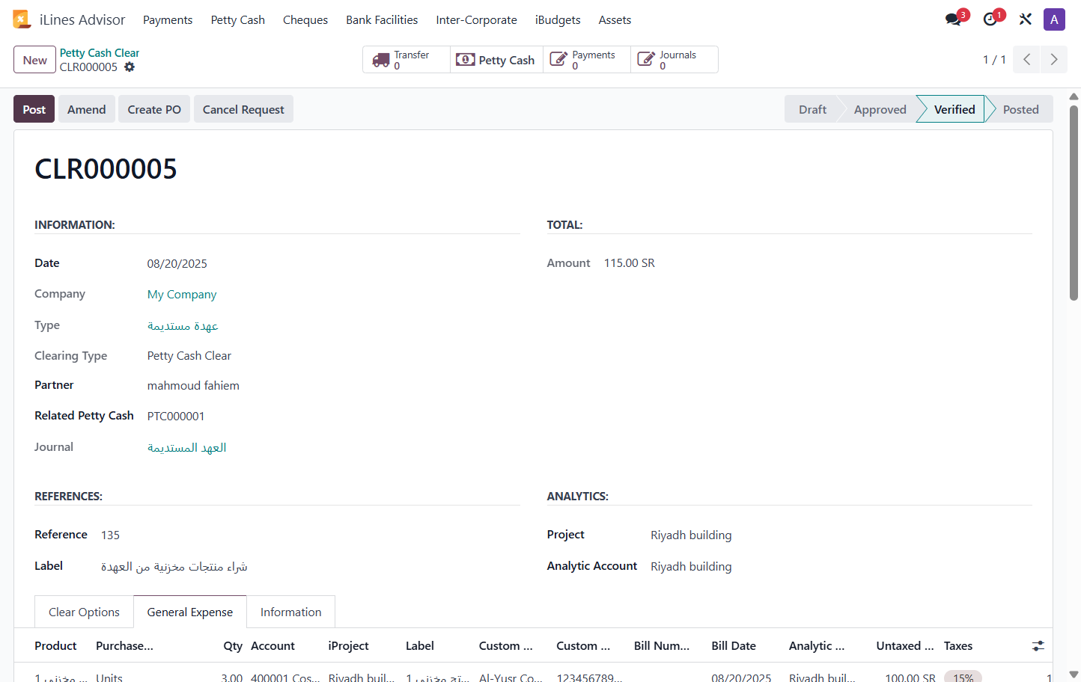The width and height of the screenshot is (1081, 682).
Task: Open the Petty Cash Clear breadcrumb link
Action: coord(100,53)
